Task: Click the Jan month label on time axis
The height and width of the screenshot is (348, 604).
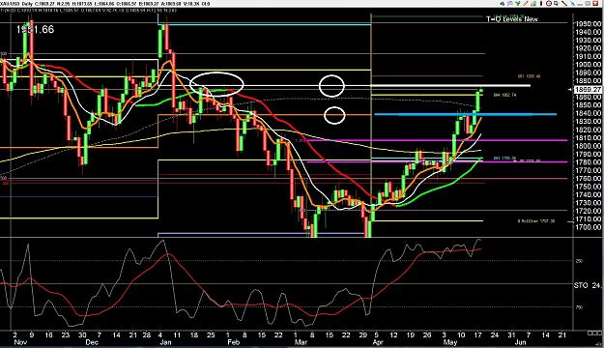Action: tap(165, 342)
